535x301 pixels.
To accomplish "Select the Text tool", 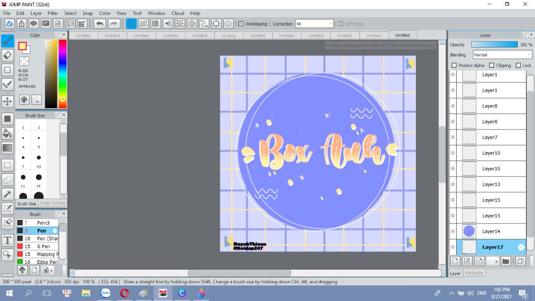I will pos(7,240).
